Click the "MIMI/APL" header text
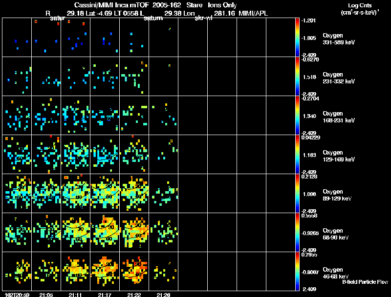The image size is (391, 297). point(253,13)
